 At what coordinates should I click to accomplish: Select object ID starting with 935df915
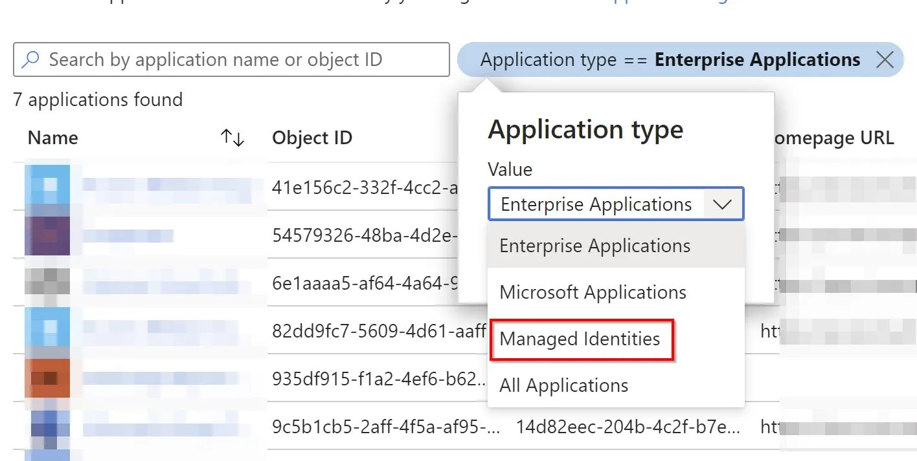pyautogui.click(x=380, y=378)
